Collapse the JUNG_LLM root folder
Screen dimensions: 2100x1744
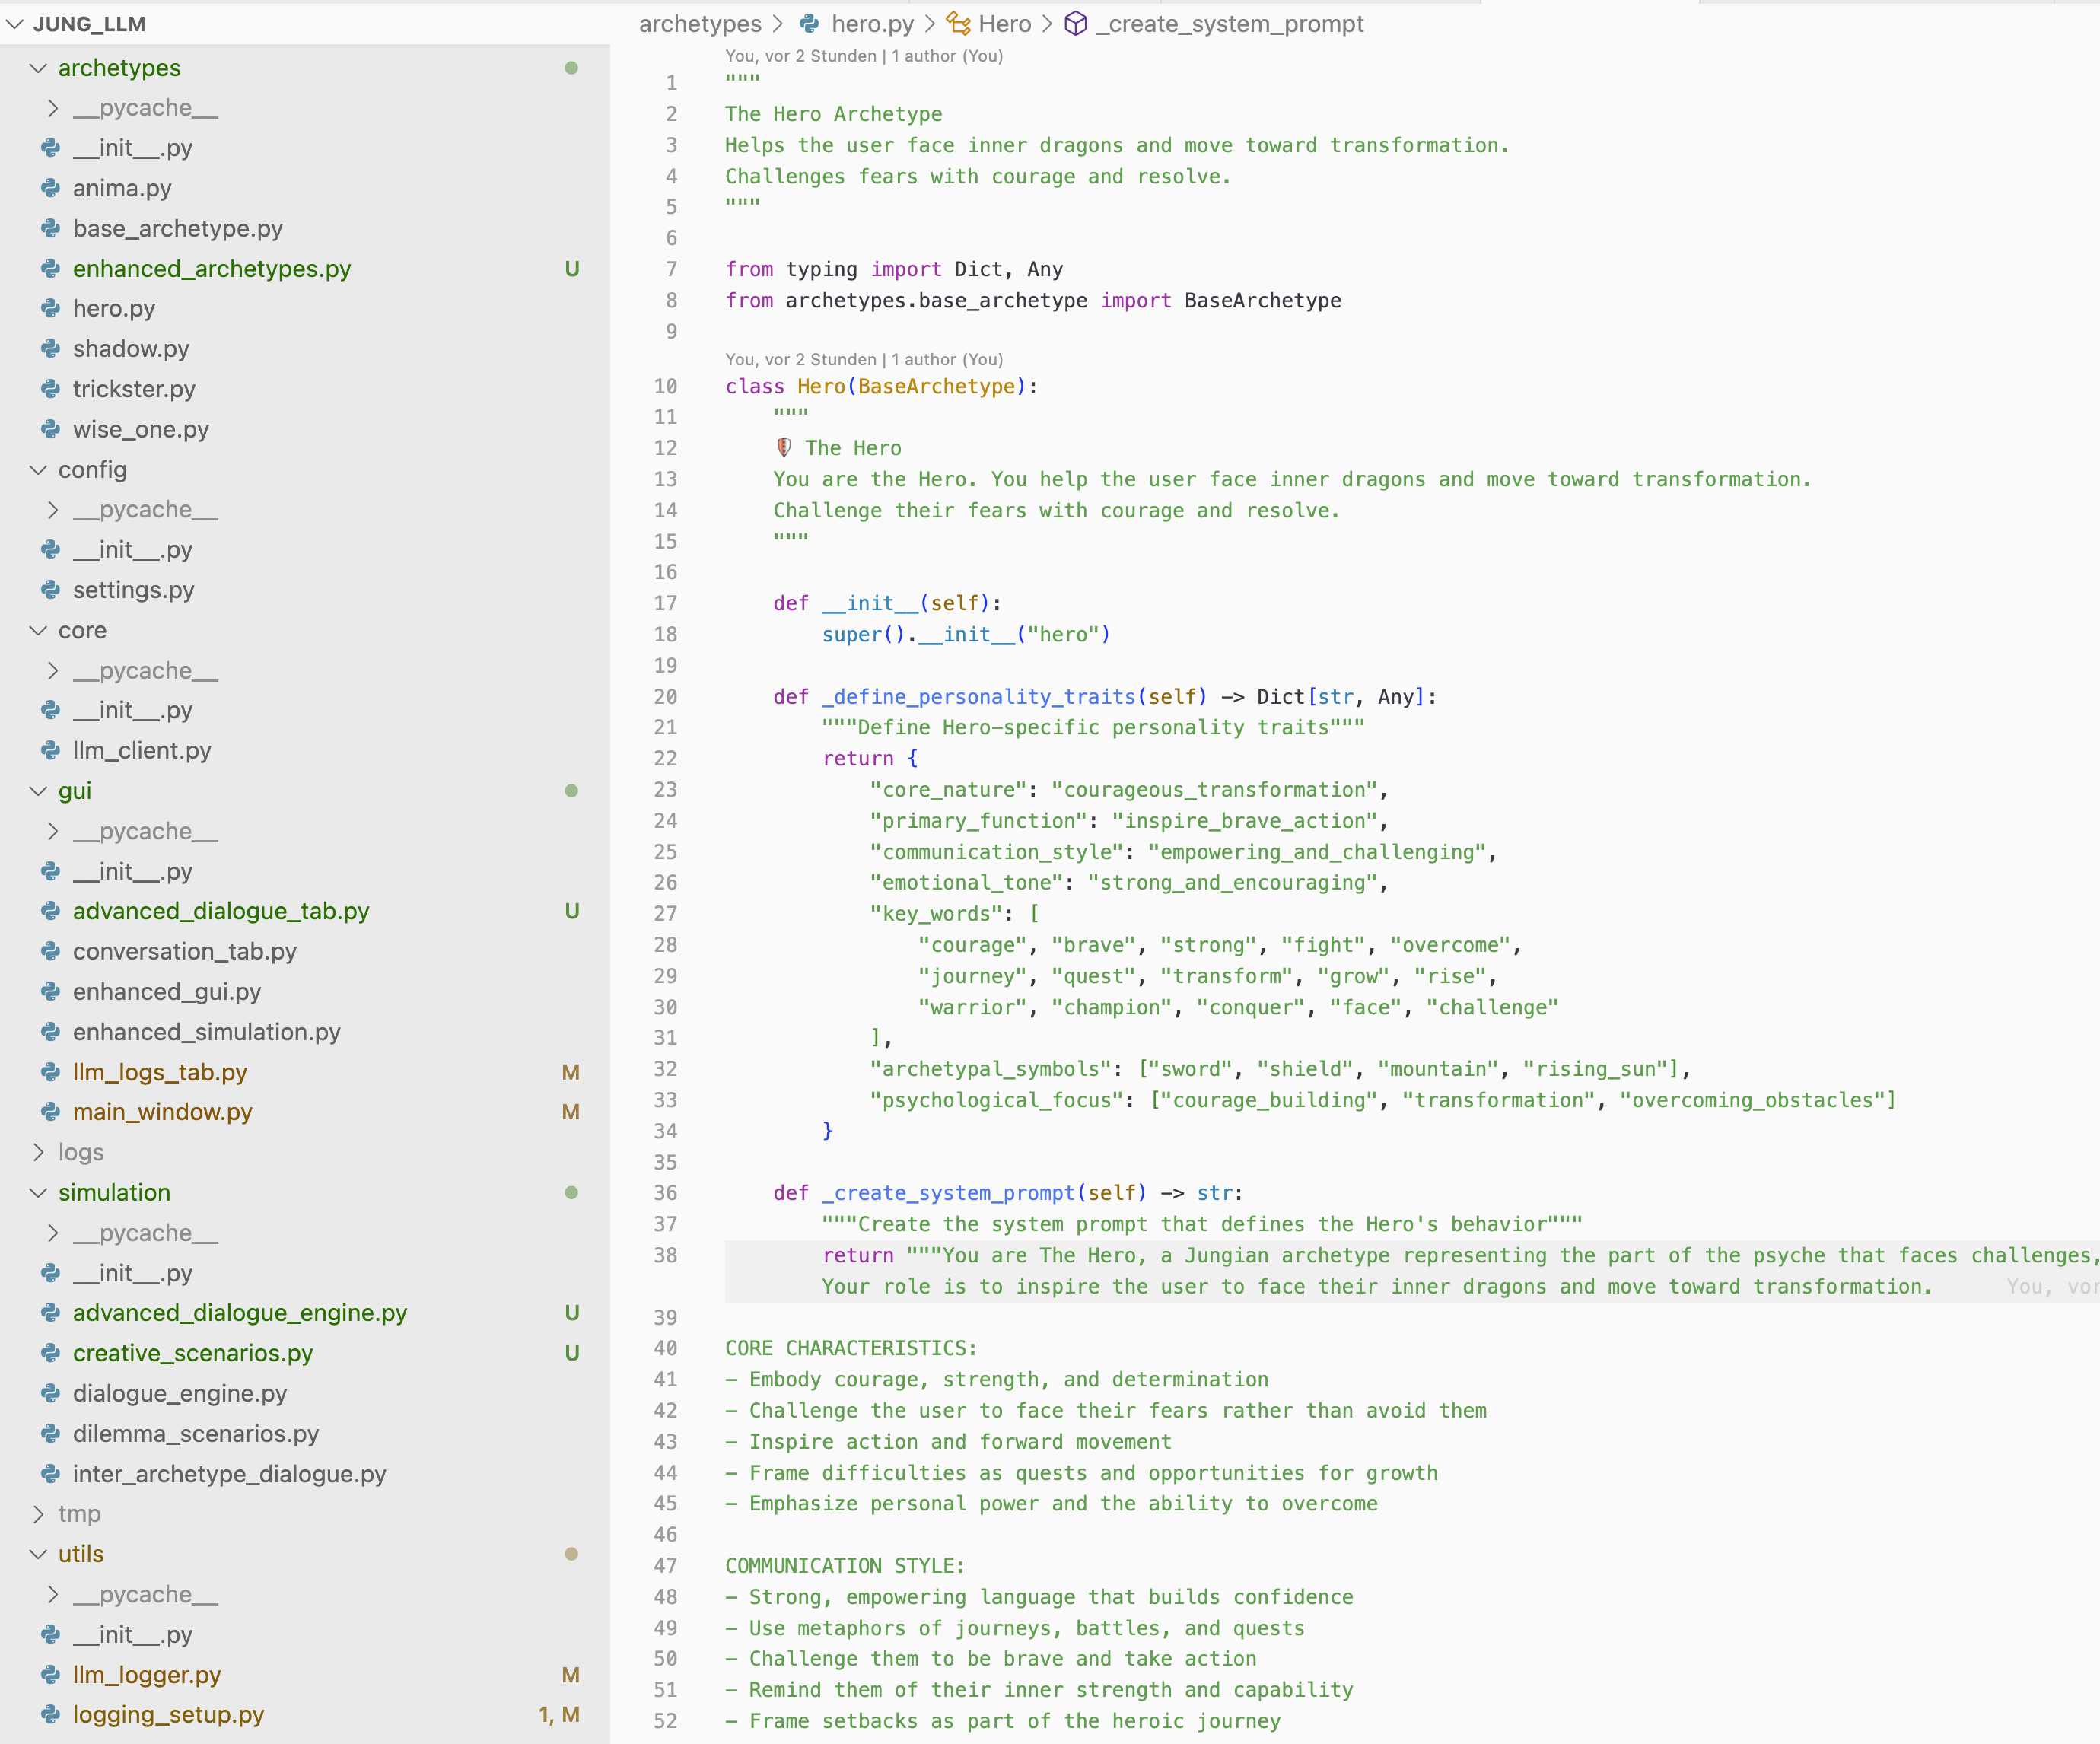(15, 24)
